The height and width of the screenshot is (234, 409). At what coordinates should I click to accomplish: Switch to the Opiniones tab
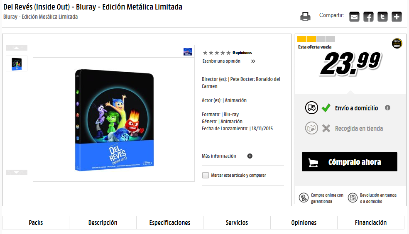(304, 222)
